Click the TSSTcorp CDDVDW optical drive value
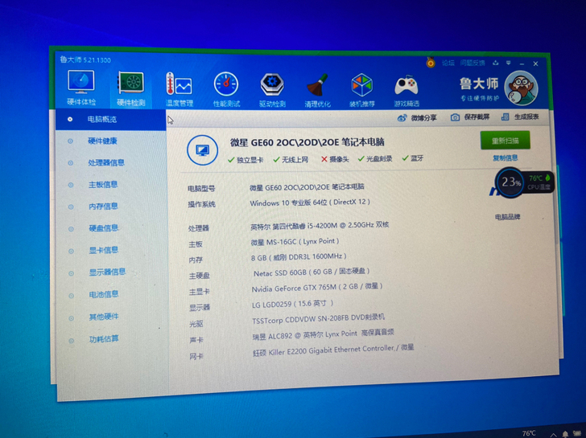 pyautogui.click(x=319, y=319)
